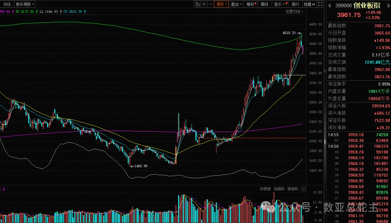
Task: Click the 2000.00 price axis label
Action: 316,141
